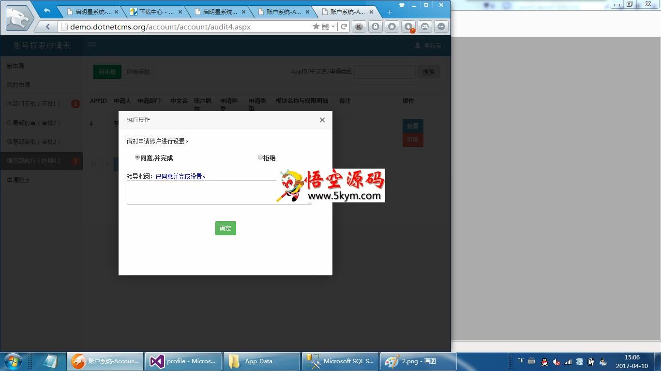
Task: Click the restore closed tab arrow
Action: [47, 11]
